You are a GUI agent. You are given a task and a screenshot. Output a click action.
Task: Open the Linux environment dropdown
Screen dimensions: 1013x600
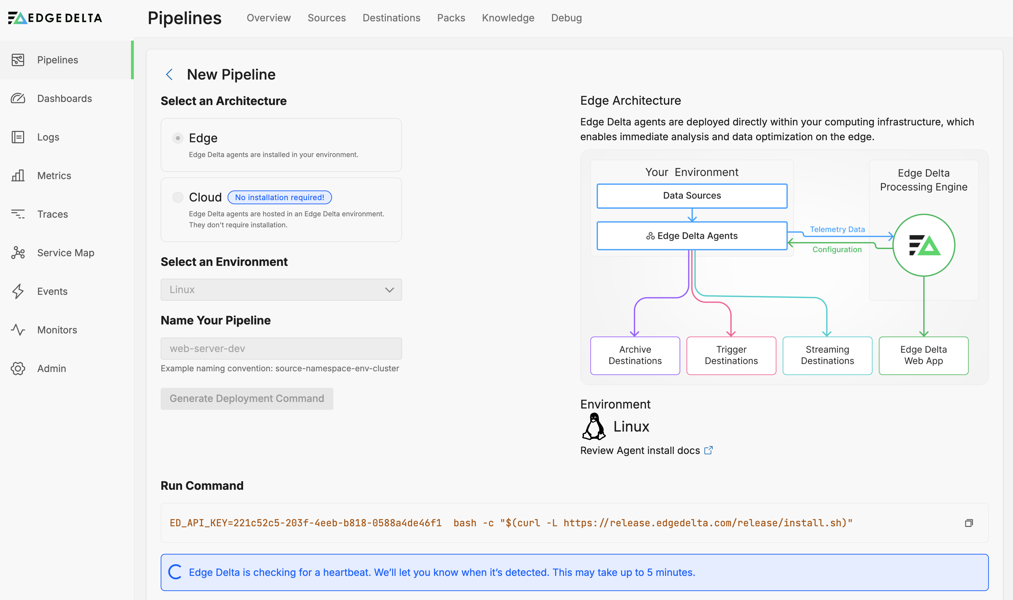[281, 289]
